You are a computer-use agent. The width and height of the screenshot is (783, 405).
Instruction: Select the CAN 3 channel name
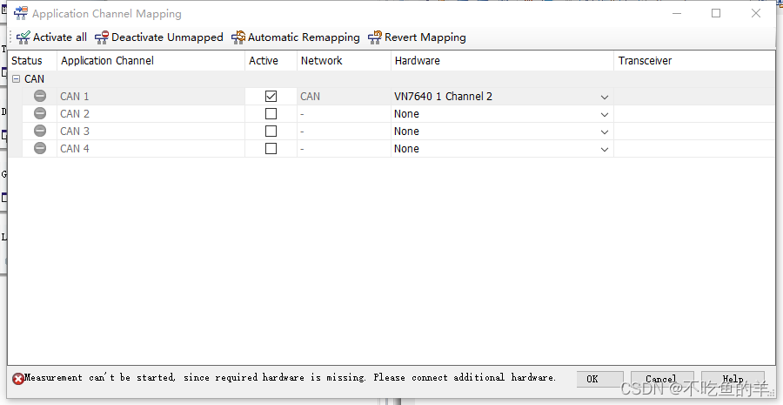tap(75, 132)
